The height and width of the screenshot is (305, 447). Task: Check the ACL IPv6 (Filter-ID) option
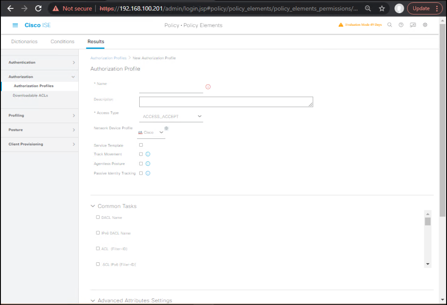click(x=98, y=264)
